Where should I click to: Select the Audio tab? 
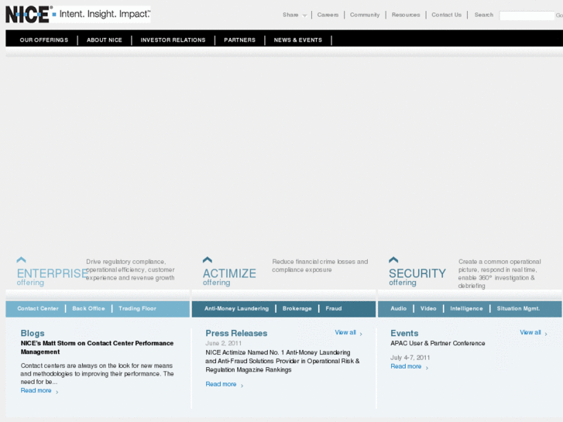coord(399,308)
